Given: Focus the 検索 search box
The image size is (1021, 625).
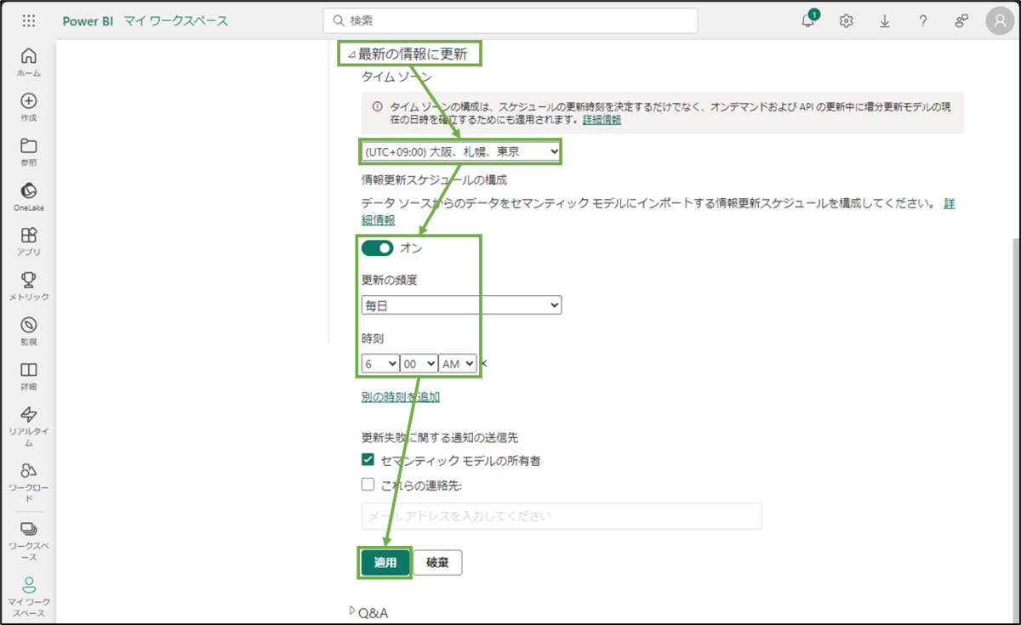Looking at the screenshot, I should tap(510, 20).
